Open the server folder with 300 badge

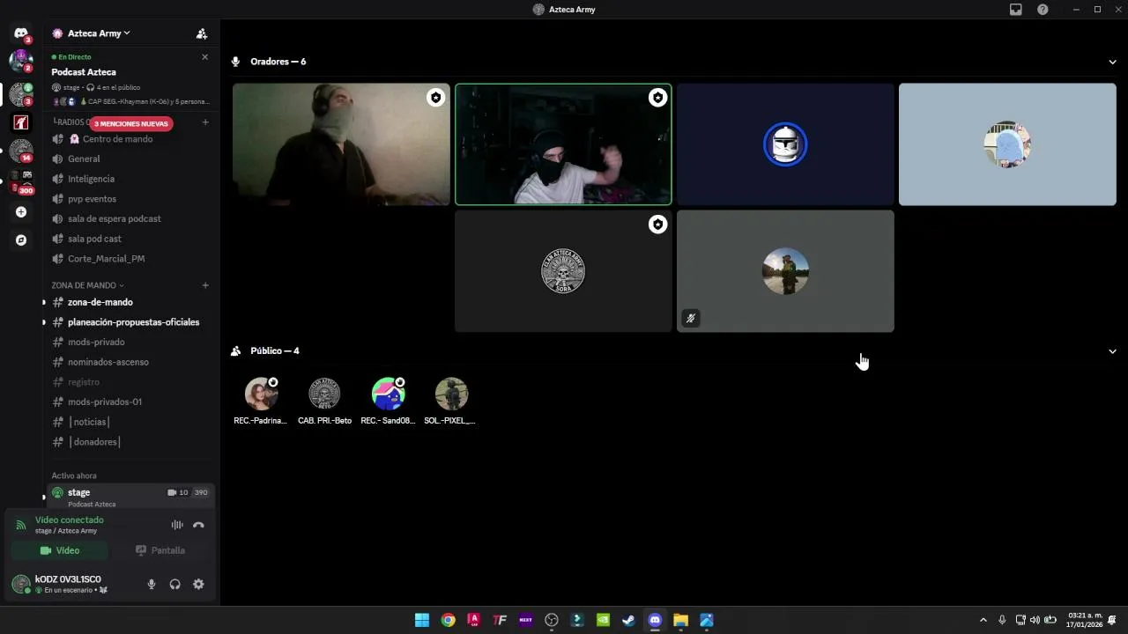[x=21, y=182]
